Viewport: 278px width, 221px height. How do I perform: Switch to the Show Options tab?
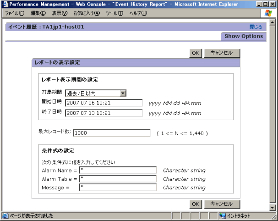pos(244,36)
